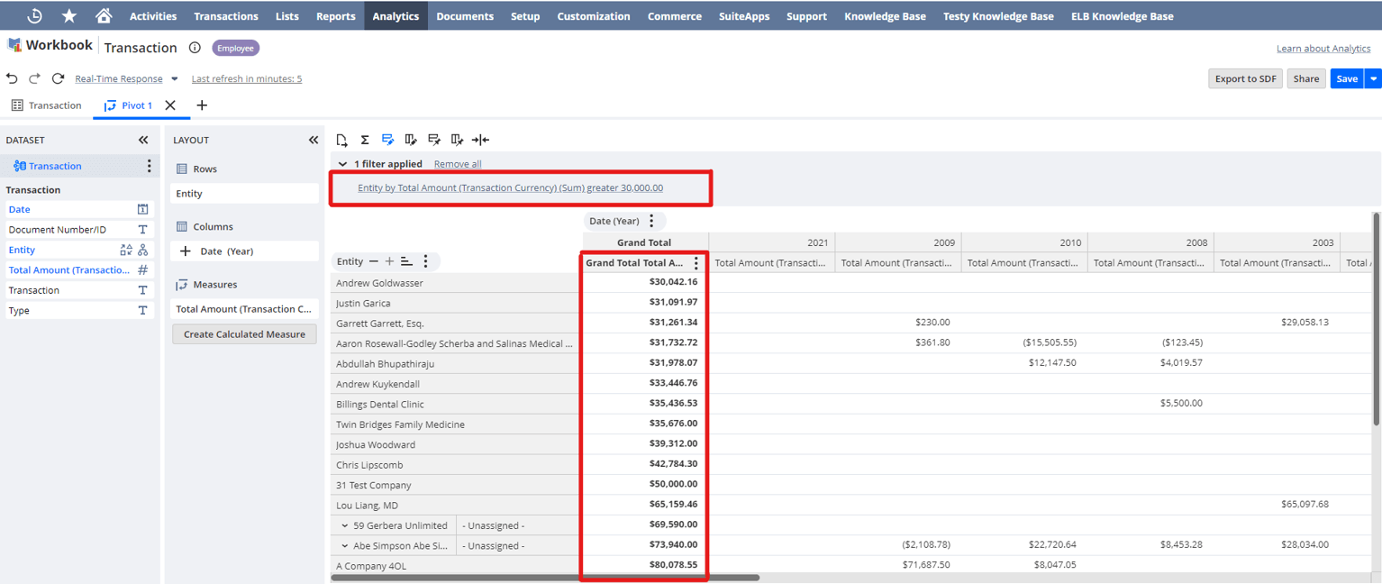Click the Remove all filters link

coord(458,164)
